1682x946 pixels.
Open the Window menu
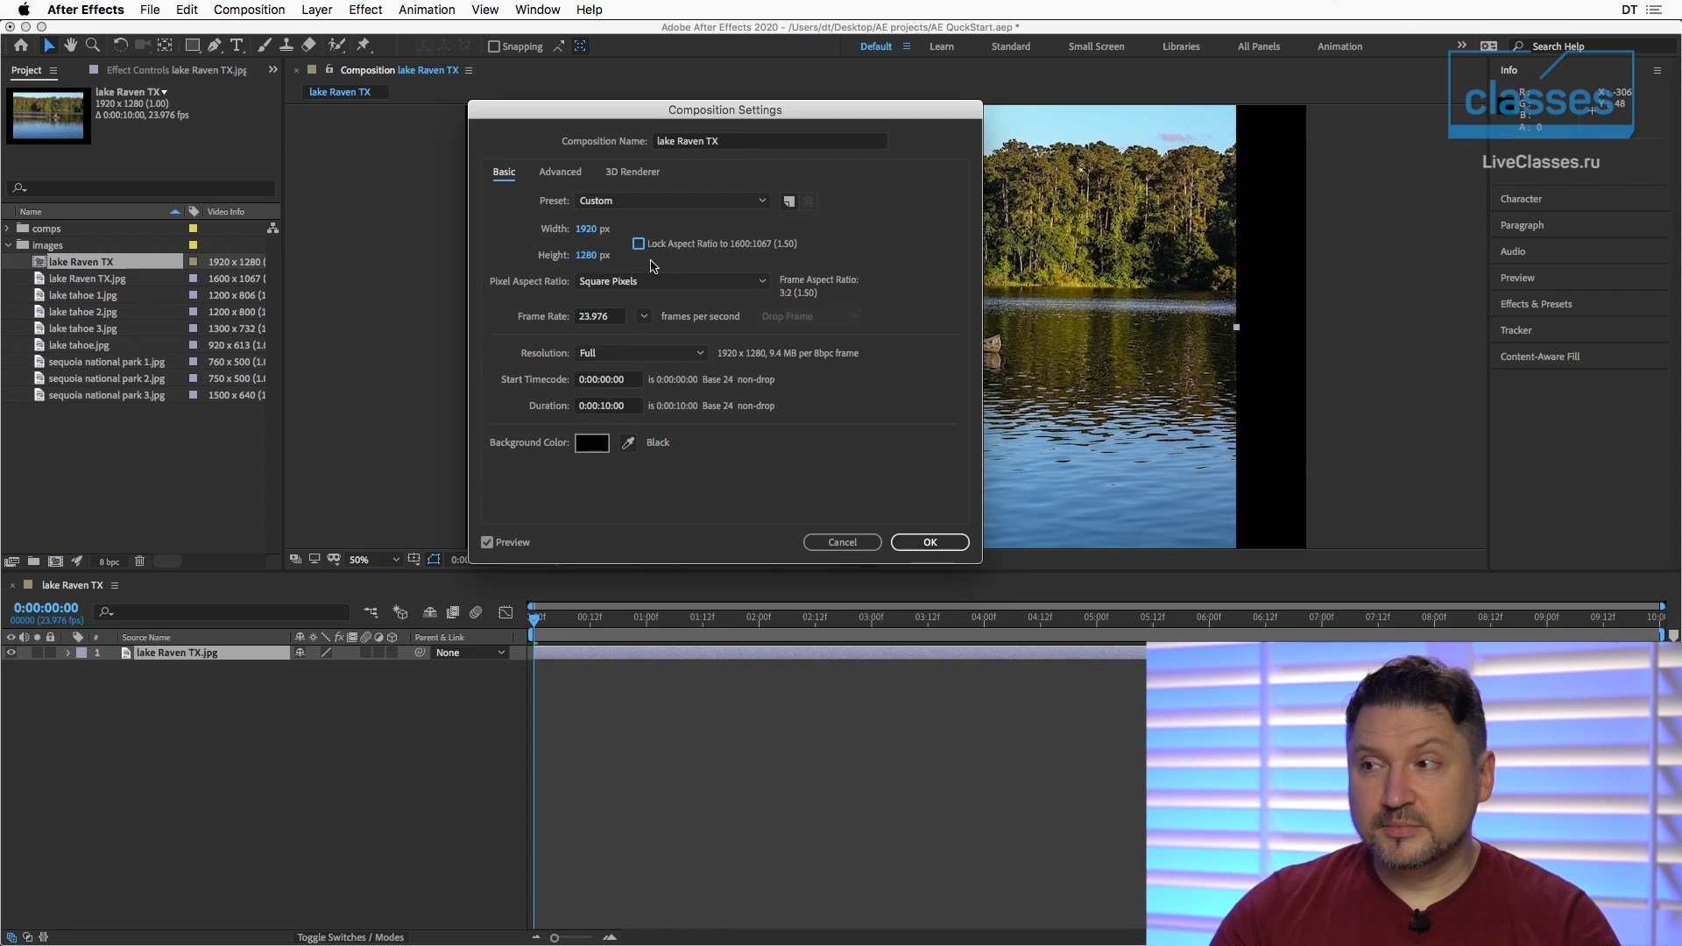pos(537,10)
